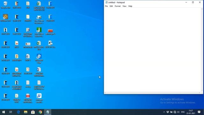204x115 pixels.
Task: Select the PYTHON PROGRAM... Word document
Action: [x=39, y=72]
